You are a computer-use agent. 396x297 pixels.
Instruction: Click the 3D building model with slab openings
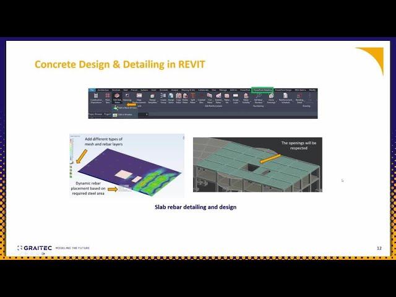tap(257, 165)
